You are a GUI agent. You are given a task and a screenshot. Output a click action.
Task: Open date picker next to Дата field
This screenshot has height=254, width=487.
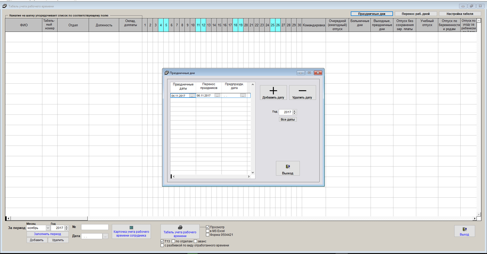click(106, 236)
